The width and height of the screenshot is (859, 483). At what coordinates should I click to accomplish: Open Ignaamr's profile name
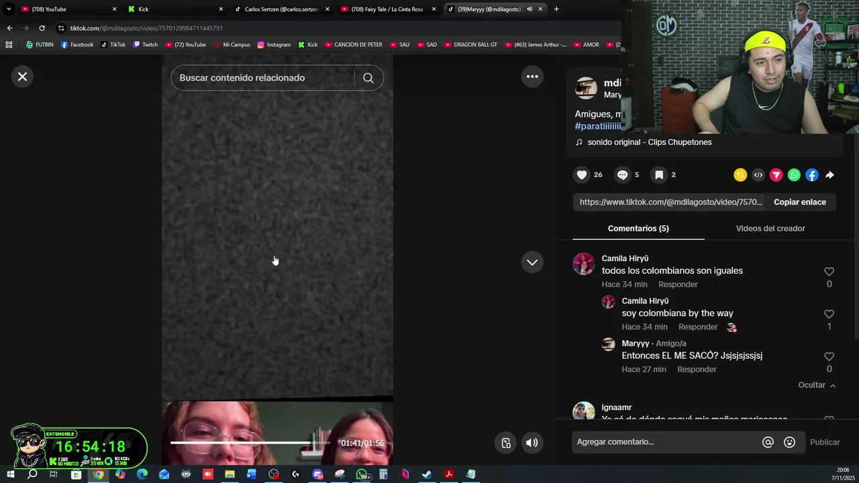(x=617, y=407)
